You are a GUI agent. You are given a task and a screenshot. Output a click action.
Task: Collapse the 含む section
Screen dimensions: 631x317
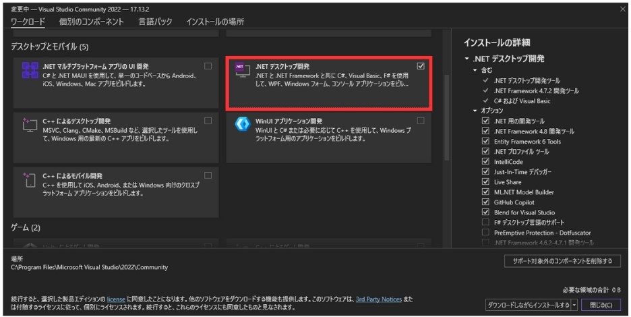click(x=475, y=70)
